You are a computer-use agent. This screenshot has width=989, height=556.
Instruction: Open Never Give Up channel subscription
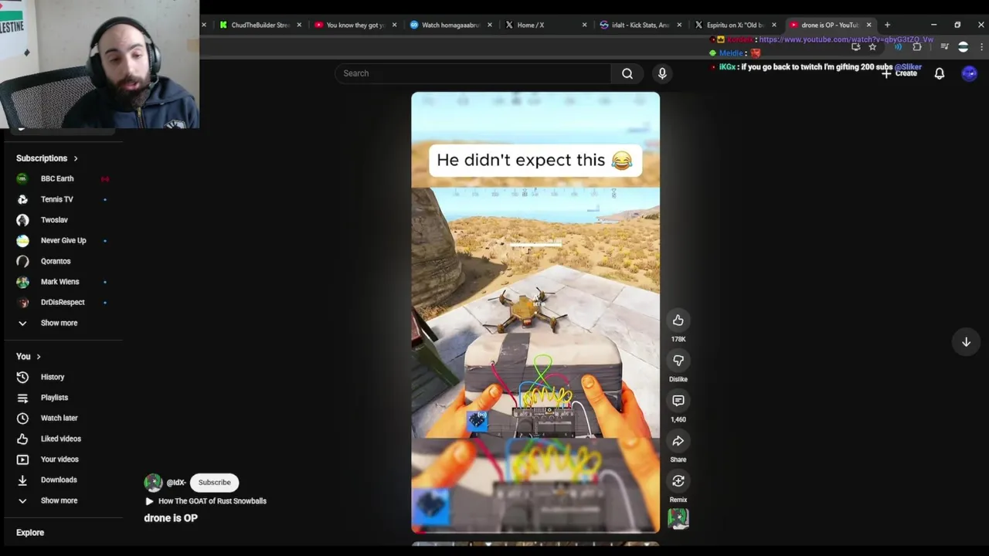click(63, 240)
